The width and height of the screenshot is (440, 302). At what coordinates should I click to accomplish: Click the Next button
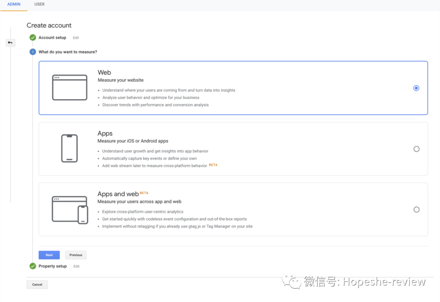click(x=49, y=255)
